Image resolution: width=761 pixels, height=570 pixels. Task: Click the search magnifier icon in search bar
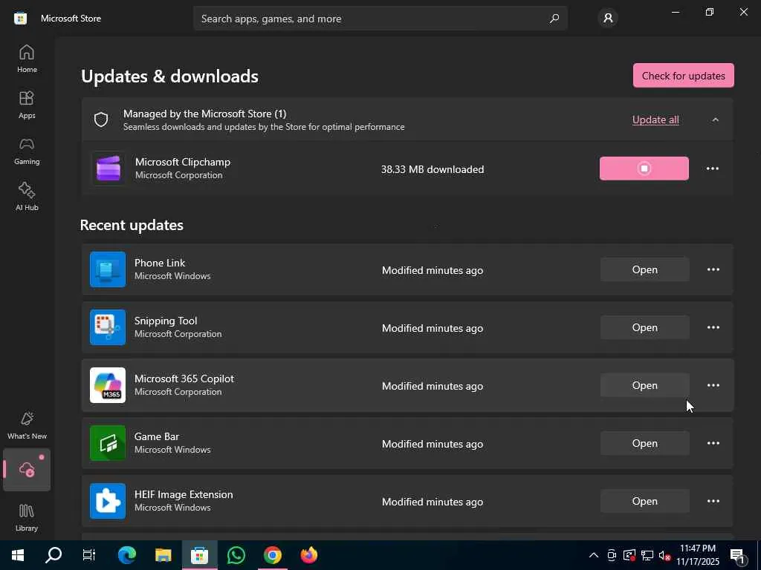pos(554,19)
